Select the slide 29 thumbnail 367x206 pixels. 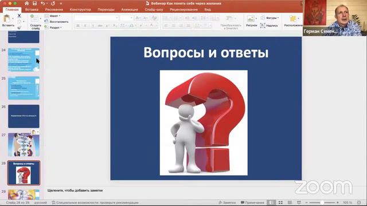coord(24,195)
